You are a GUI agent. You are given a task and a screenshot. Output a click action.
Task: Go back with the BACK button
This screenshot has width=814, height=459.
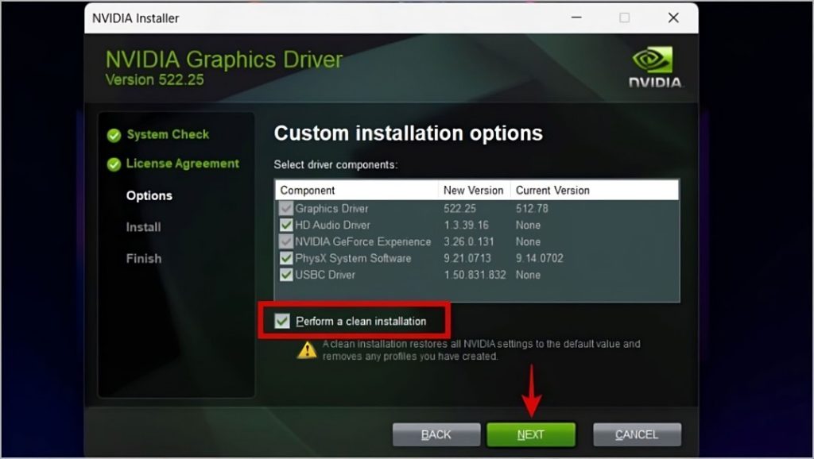point(436,434)
